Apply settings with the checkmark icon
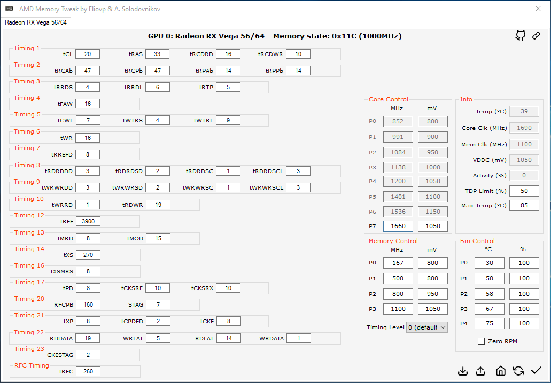This screenshot has height=383, width=551. (537, 371)
